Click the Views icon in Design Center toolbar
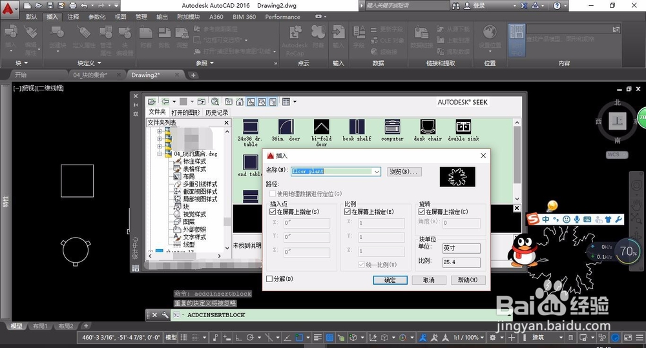Screen dimensions: 646x348 pos(286,102)
